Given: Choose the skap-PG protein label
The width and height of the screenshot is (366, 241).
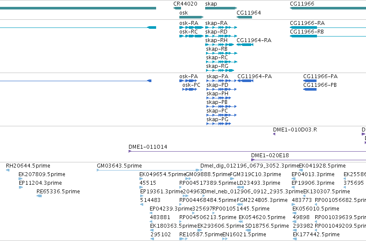Looking at the screenshot, I should [218, 119].
